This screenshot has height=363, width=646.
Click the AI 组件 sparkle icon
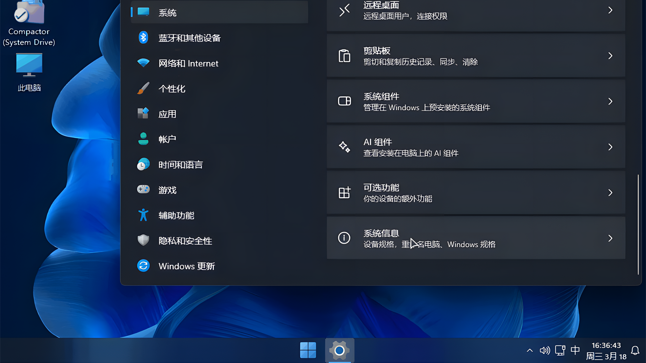pos(344,147)
